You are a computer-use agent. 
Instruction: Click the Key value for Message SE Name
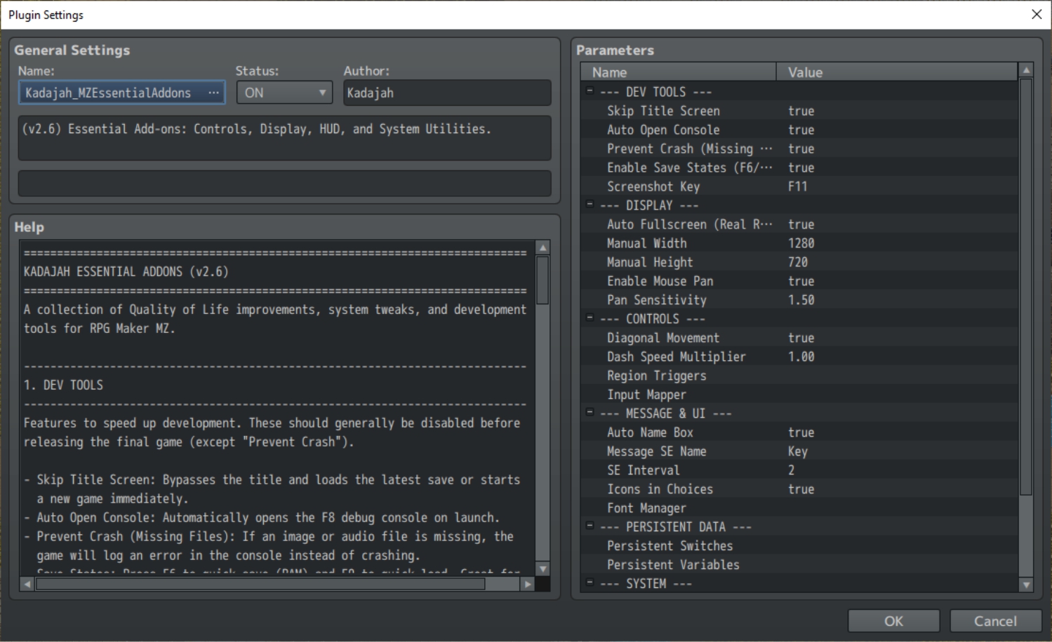797,451
